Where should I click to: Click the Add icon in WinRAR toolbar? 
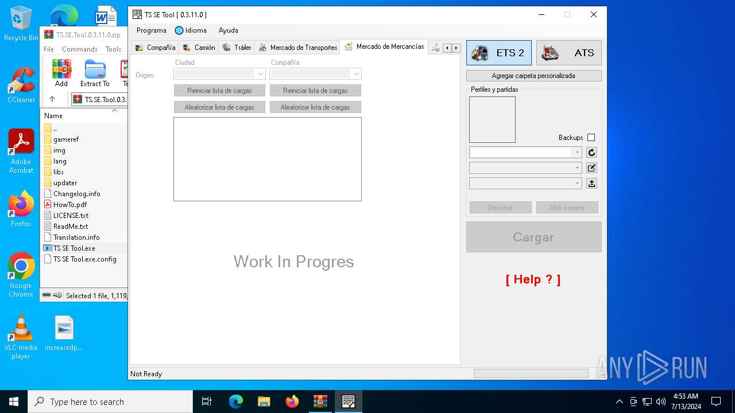pos(61,73)
